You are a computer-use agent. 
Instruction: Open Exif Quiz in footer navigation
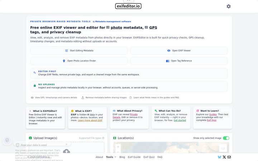point(149,157)
